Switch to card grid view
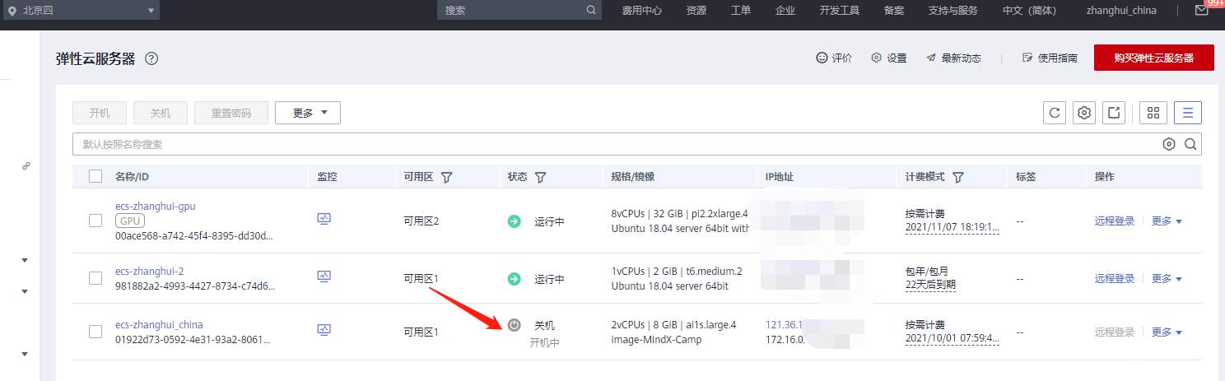The height and width of the screenshot is (381, 1225). (1153, 113)
